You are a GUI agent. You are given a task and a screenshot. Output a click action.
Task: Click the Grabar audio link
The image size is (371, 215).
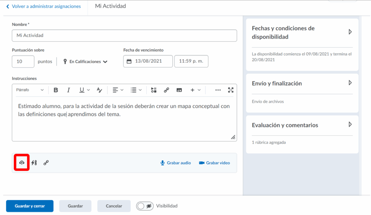[x=176, y=163]
